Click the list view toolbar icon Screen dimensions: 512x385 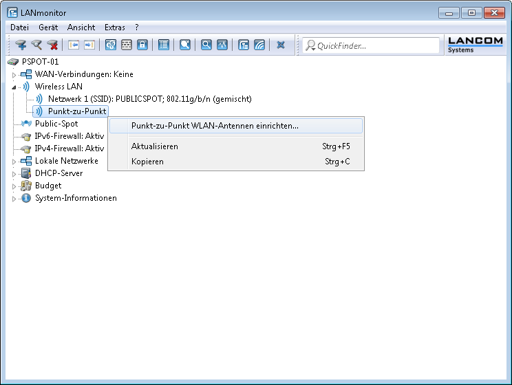coord(163,45)
